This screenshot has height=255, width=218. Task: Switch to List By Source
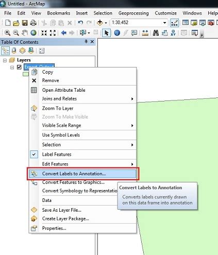pos(14,50)
